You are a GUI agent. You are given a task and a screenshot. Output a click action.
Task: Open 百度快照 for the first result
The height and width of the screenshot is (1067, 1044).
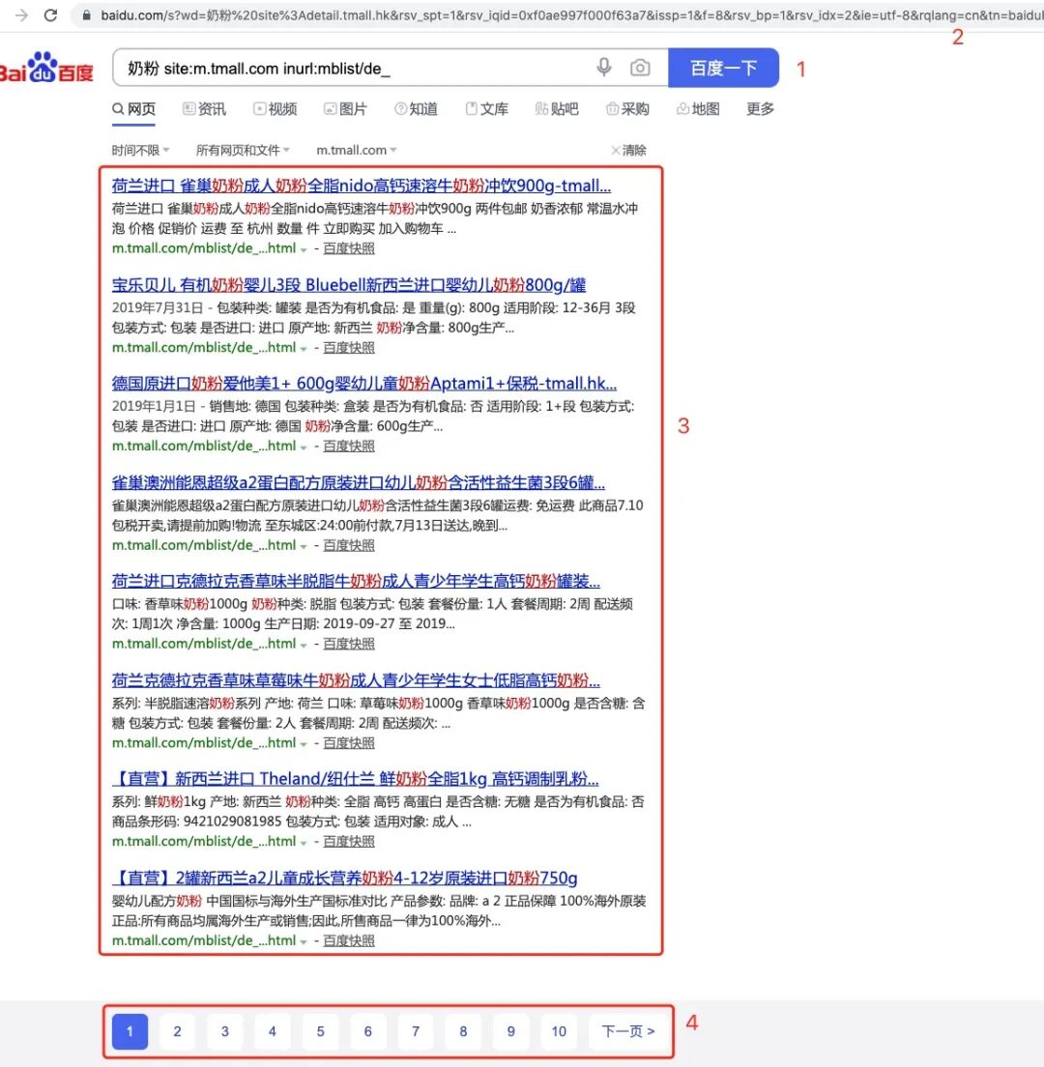[x=348, y=248]
